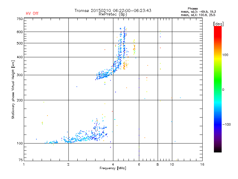The width and height of the screenshot is (238, 179).
Task: Click the red 'HV Off' label
Action: (32, 13)
